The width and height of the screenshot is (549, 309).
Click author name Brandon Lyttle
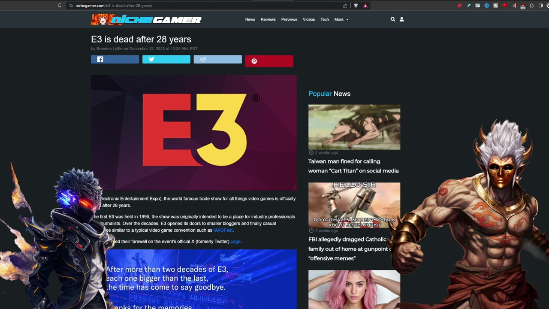(109, 49)
